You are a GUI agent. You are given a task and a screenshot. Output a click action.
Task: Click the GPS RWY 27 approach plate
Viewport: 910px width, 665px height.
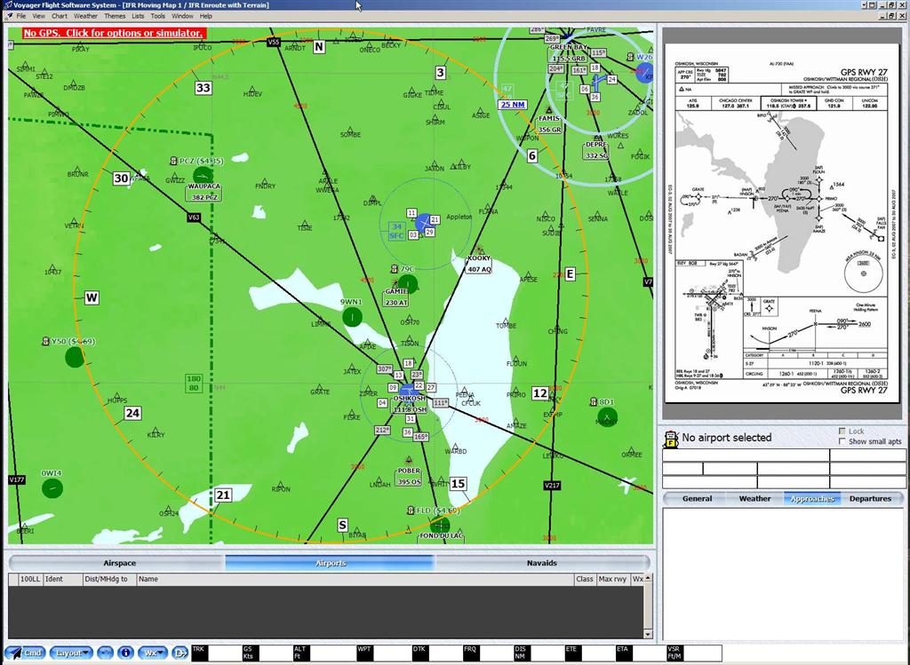[781, 224]
